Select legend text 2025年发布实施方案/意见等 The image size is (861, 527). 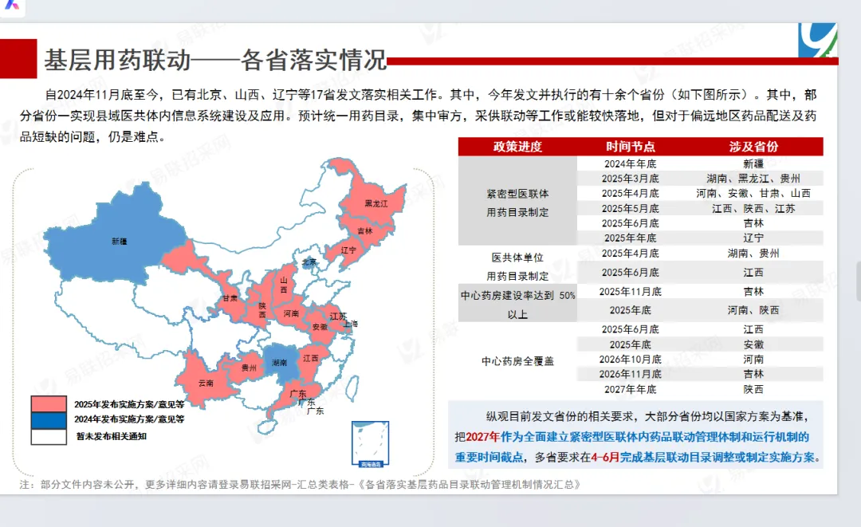(130, 404)
